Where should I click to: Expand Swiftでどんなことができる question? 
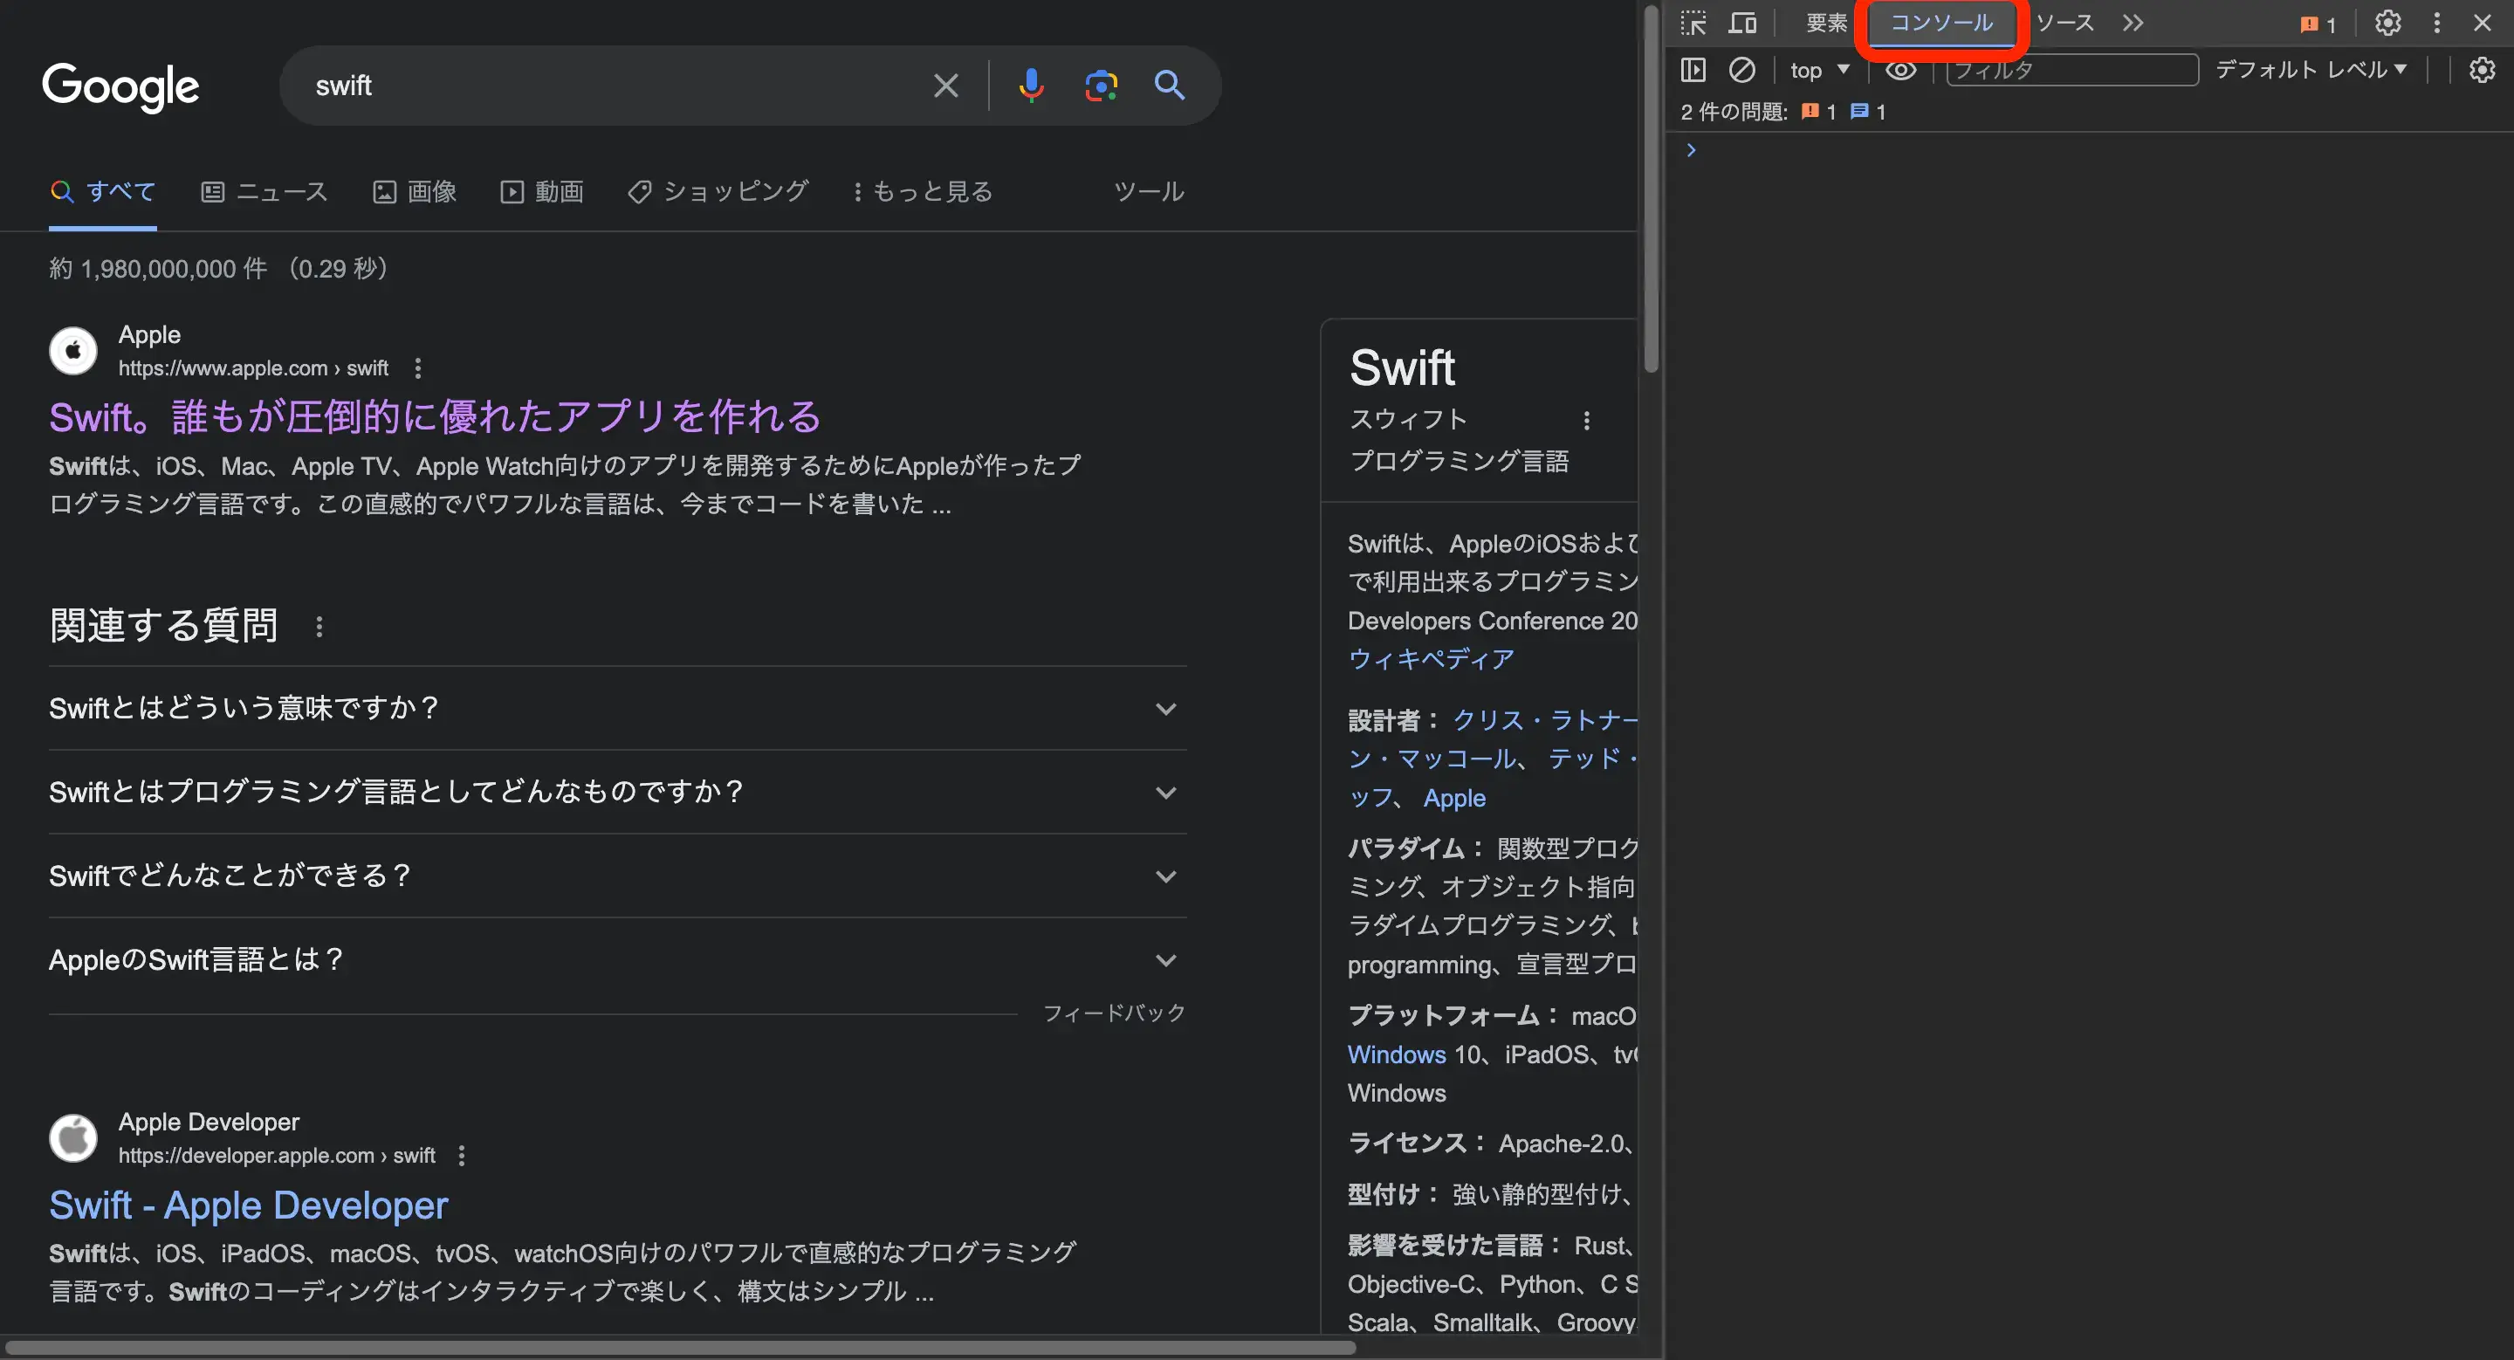(617, 876)
